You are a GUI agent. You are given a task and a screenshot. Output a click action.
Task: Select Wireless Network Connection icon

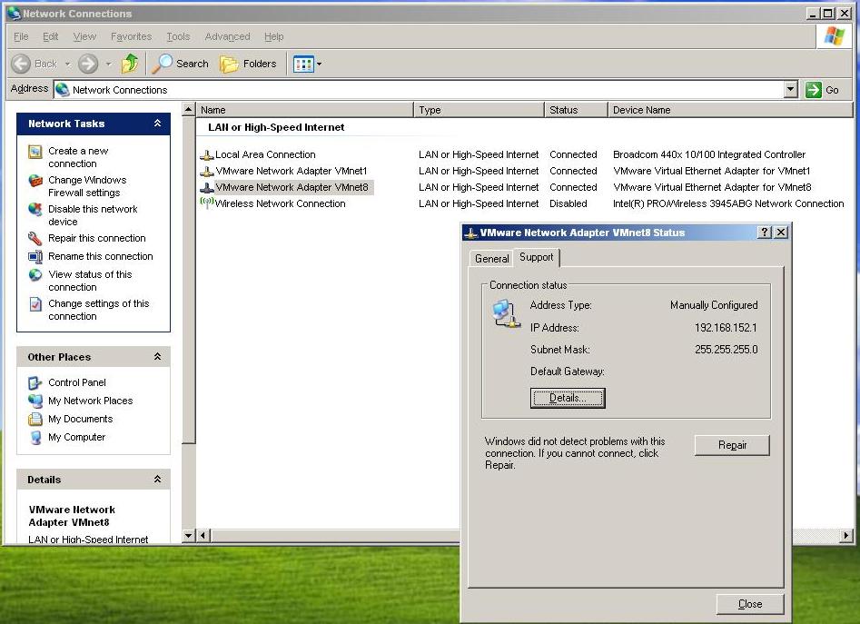(x=207, y=203)
